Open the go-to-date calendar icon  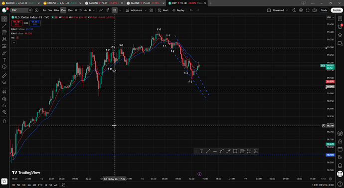pyautogui.click(x=63, y=185)
